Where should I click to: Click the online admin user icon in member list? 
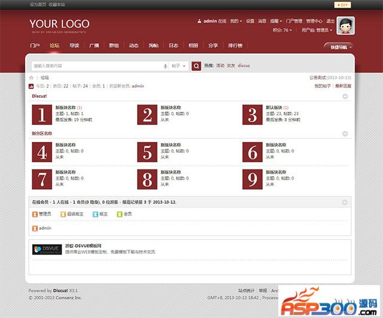pos(35,228)
